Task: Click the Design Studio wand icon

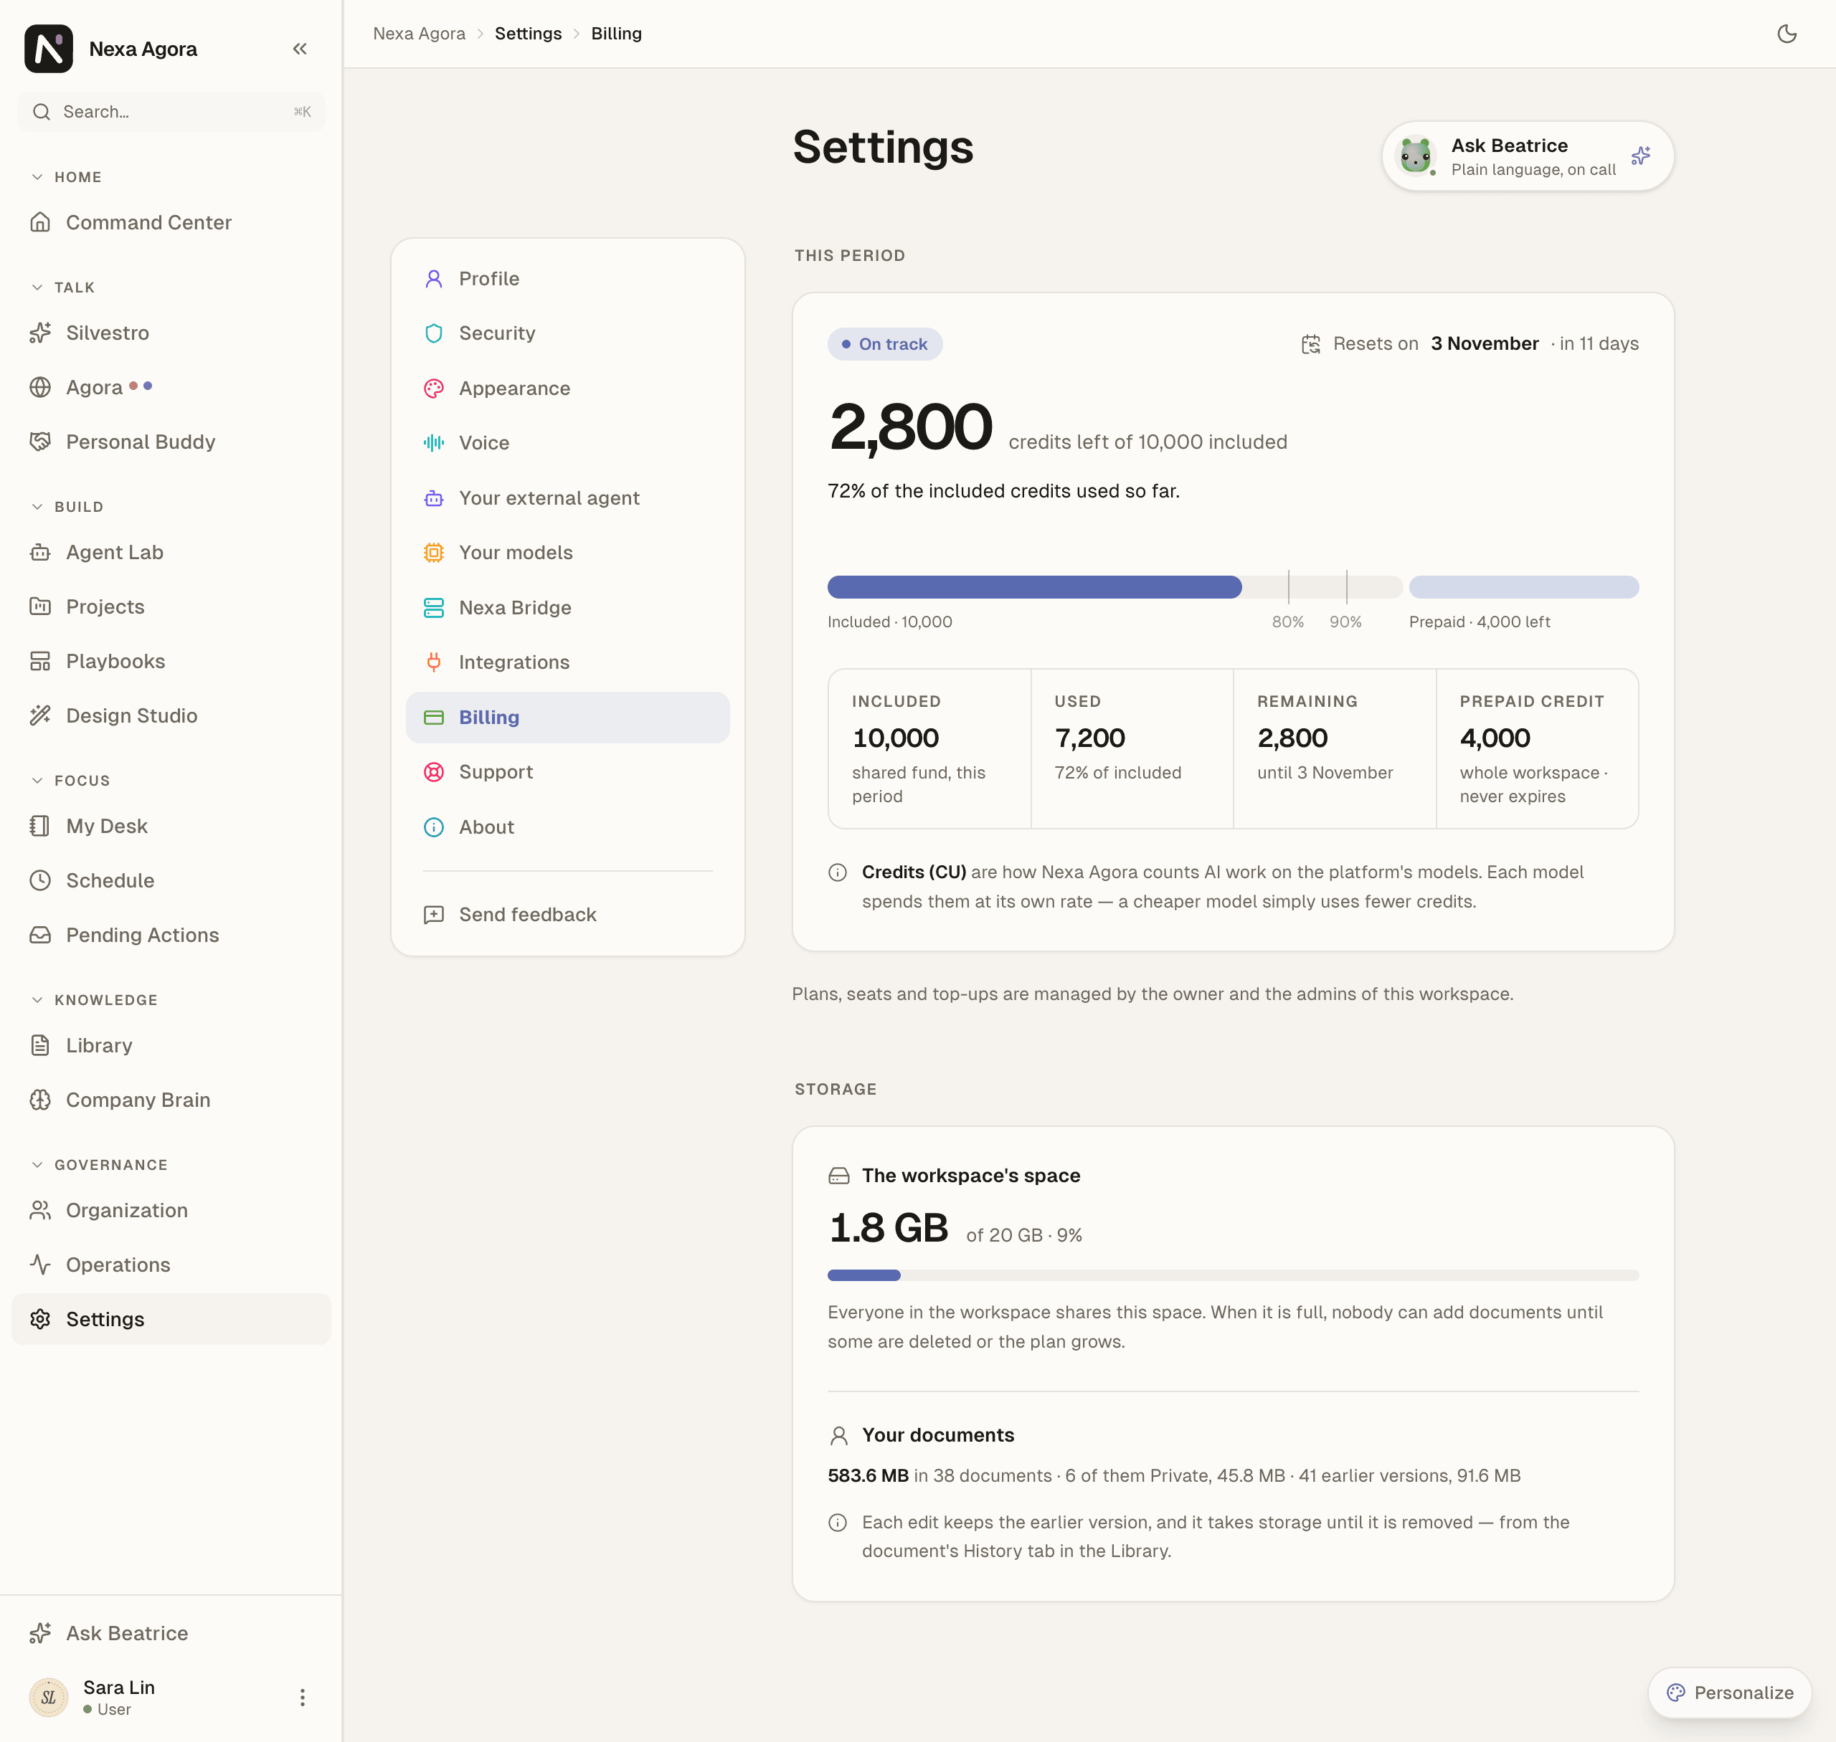Action: (x=40, y=716)
